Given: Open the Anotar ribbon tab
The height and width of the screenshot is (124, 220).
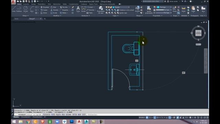Looking at the screenshot, I should point(34,4).
